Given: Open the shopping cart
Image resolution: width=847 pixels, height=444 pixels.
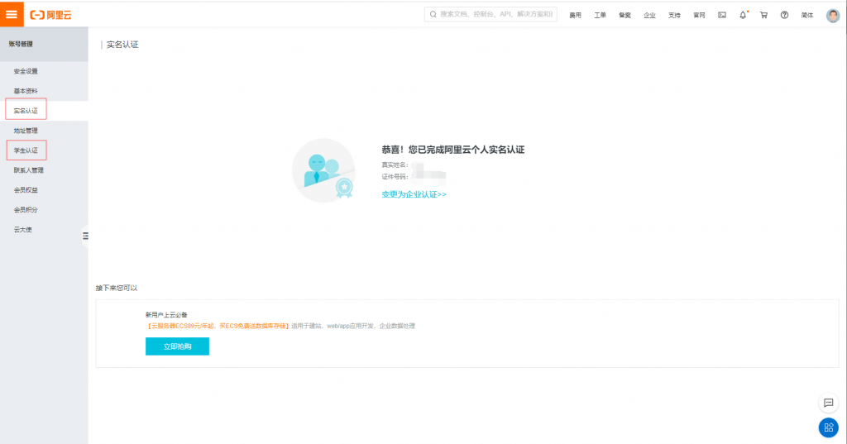Looking at the screenshot, I should [x=763, y=15].
